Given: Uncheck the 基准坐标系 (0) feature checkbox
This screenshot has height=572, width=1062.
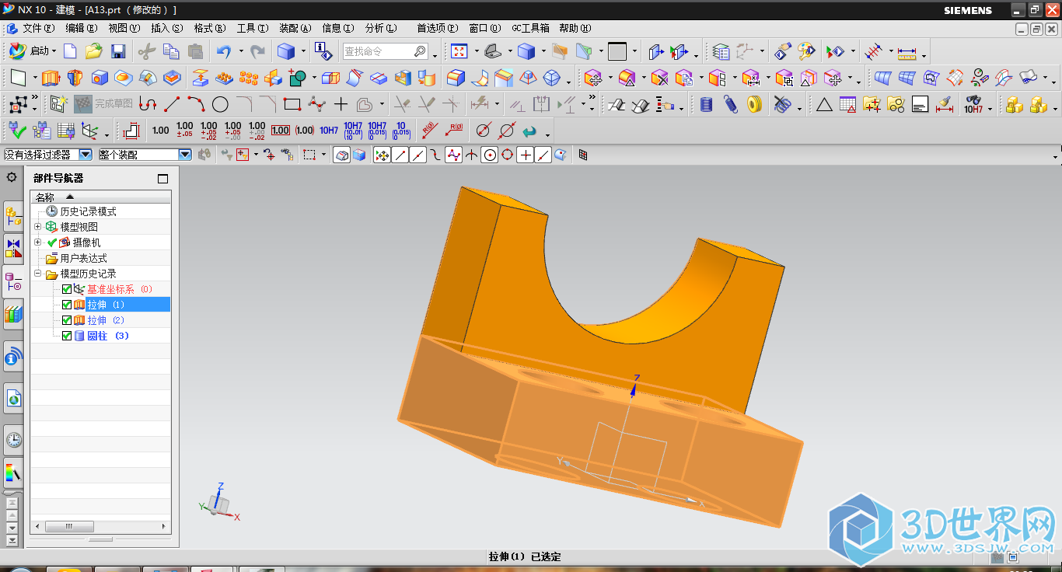Looking at the screenshot, I should 67,289.
